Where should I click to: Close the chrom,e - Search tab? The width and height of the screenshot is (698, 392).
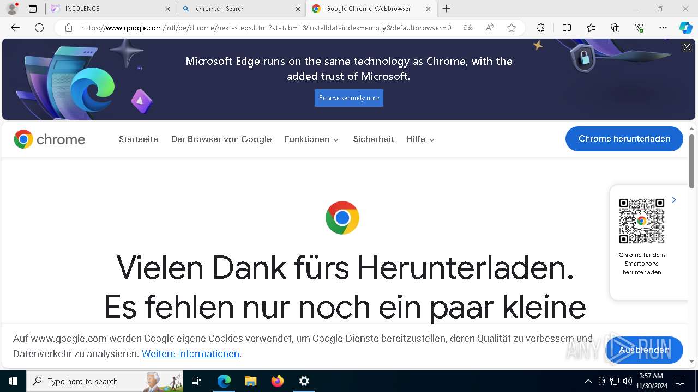(298, 9)
